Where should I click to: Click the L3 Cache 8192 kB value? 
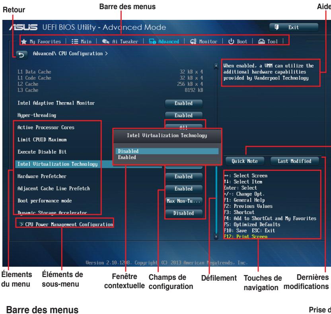click(194, 90)
